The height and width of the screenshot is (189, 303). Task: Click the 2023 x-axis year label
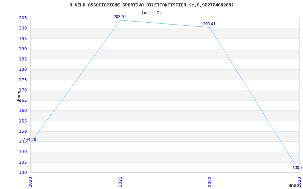click(x=300, y=182)
